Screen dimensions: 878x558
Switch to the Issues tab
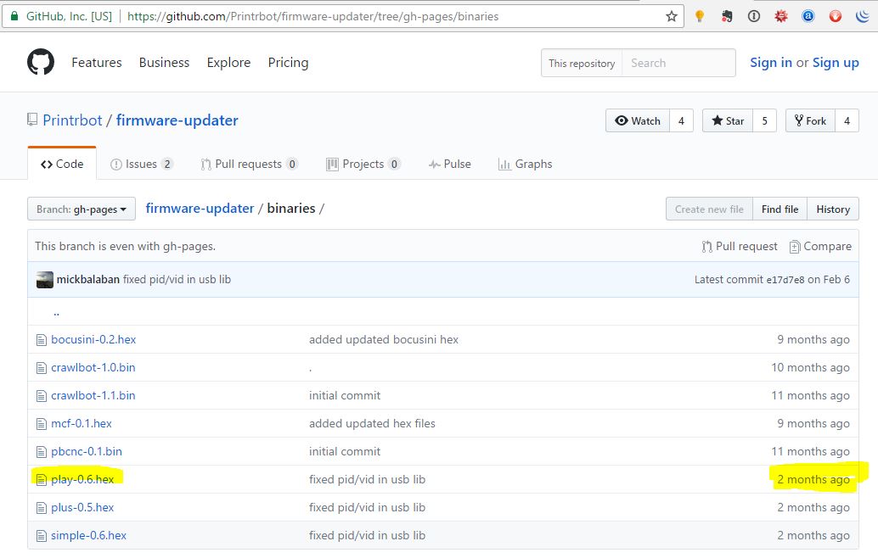tap(142, 164)
